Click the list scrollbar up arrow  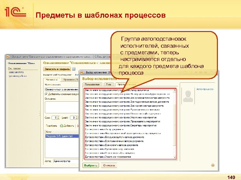[175, 90]
